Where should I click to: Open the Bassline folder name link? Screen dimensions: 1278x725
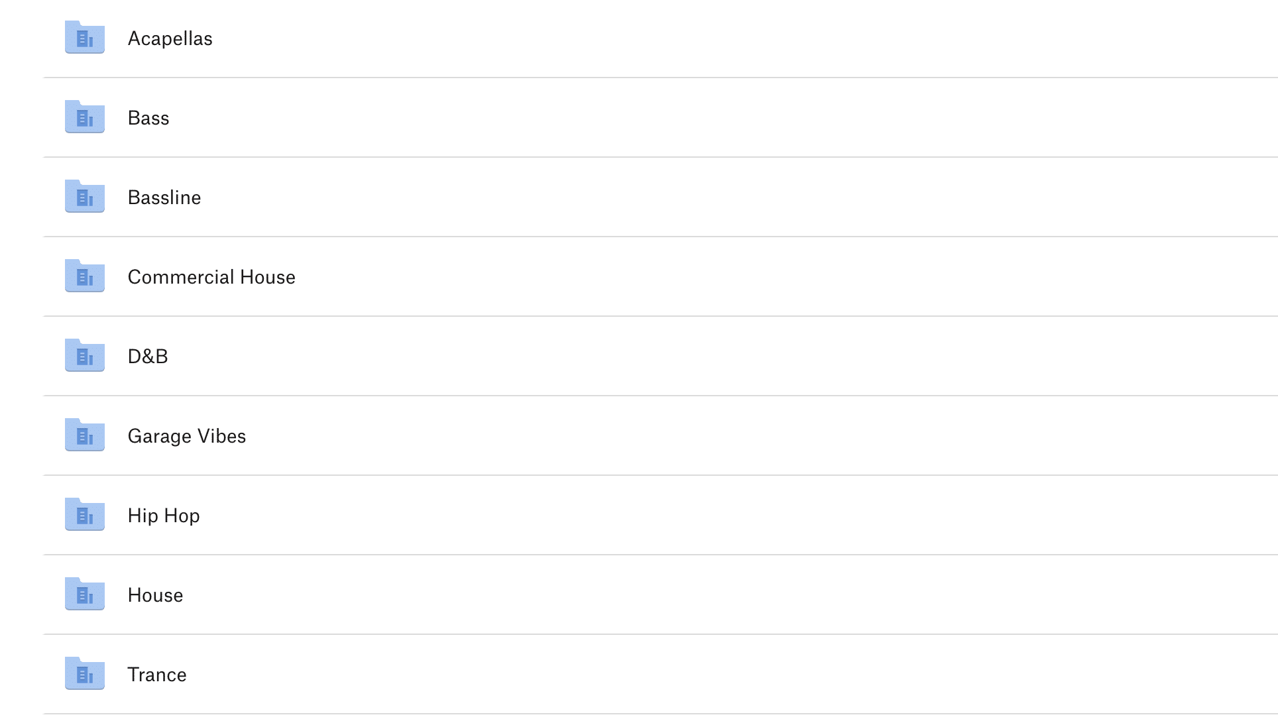pyautogui.click(x=164, y=197)
